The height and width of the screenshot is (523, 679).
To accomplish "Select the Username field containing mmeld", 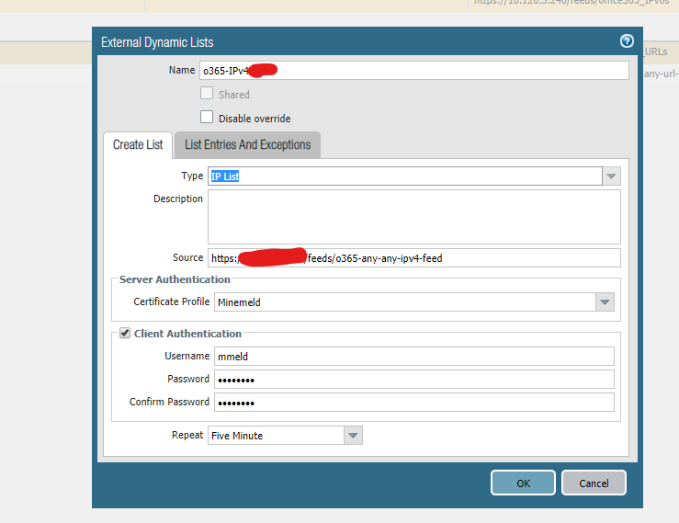I will 414,357.
